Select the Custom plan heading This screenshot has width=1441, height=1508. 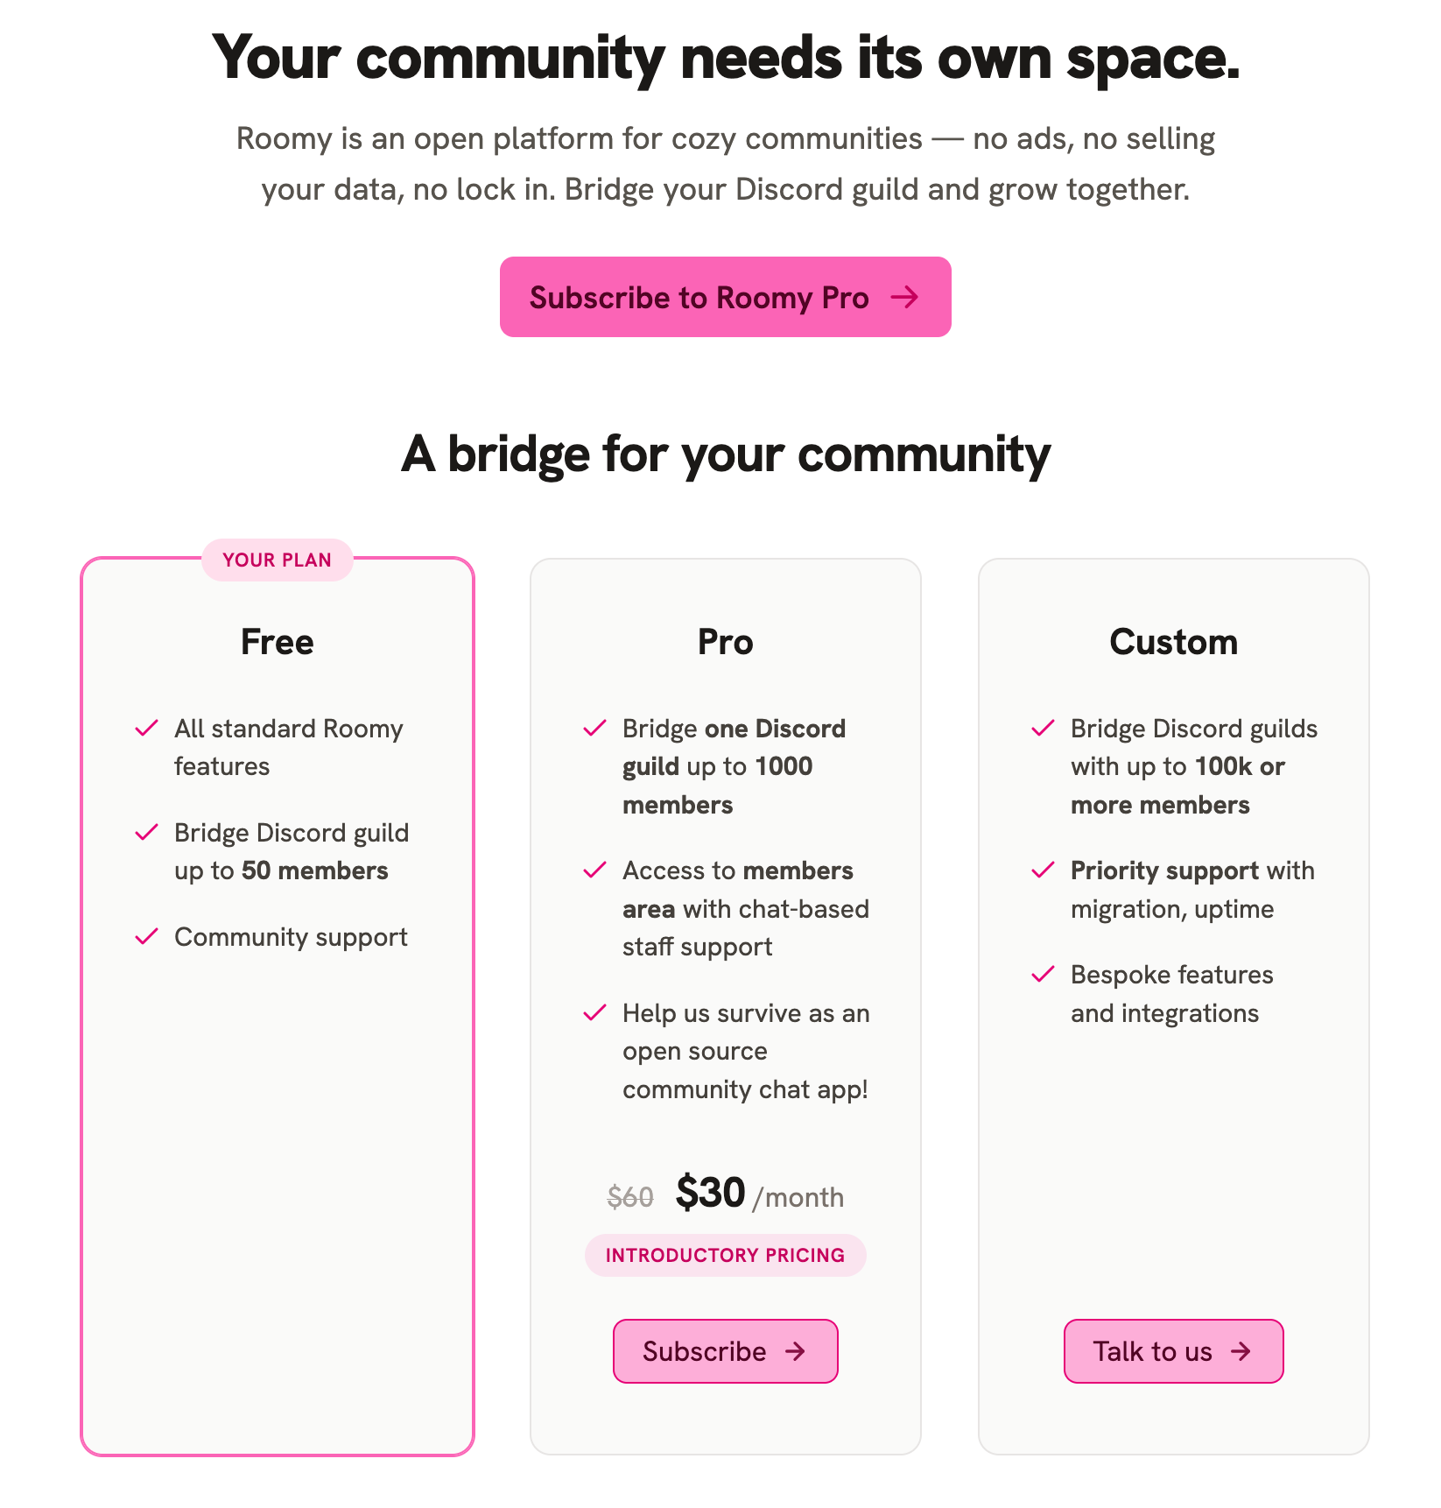[x=1173, y=642]
